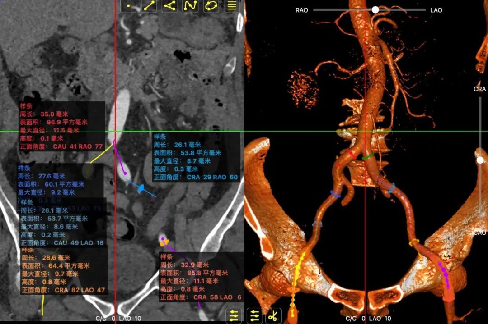Click the value '周长: 28.6 毫米'
This screenshot has height=324, width=488.
(x=46, y=258)
